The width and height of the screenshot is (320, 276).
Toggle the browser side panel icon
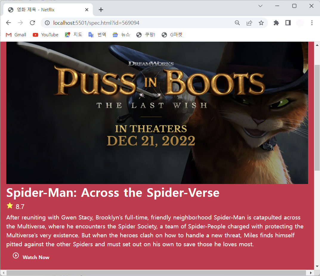(288, 23)
